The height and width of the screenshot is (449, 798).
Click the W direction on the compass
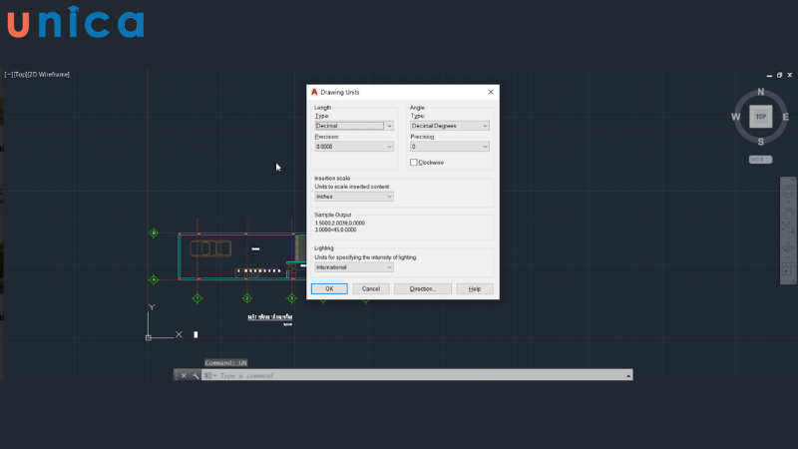point(735,117)
